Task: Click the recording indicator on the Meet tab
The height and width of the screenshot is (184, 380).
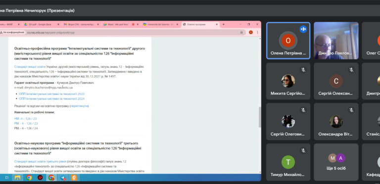Action: tap(133, 24)
